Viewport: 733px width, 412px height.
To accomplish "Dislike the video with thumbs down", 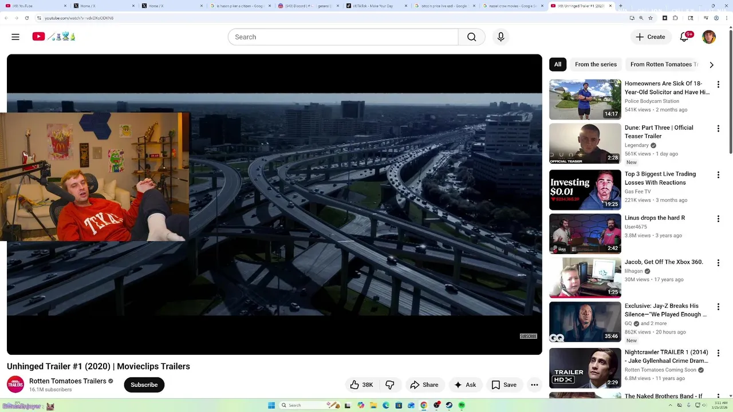I will tap(390, 385).
